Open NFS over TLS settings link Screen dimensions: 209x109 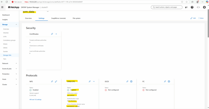pyautogui.click(x=35, y=99)
